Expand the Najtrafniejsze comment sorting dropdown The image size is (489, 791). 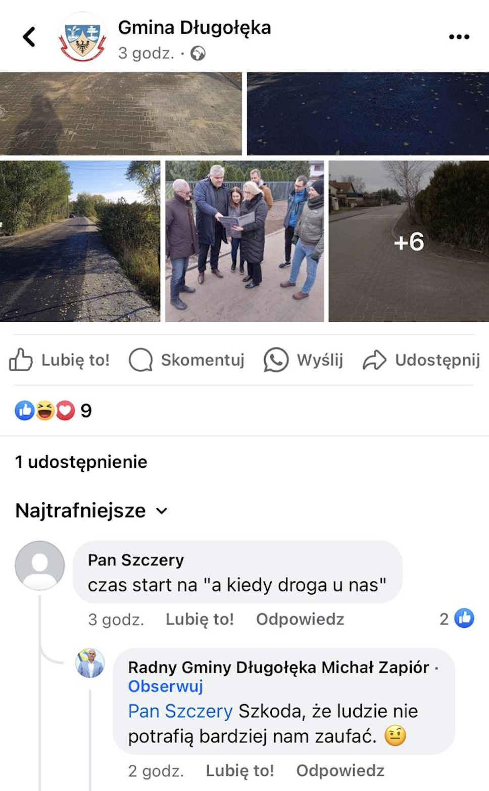pos(91,510)
